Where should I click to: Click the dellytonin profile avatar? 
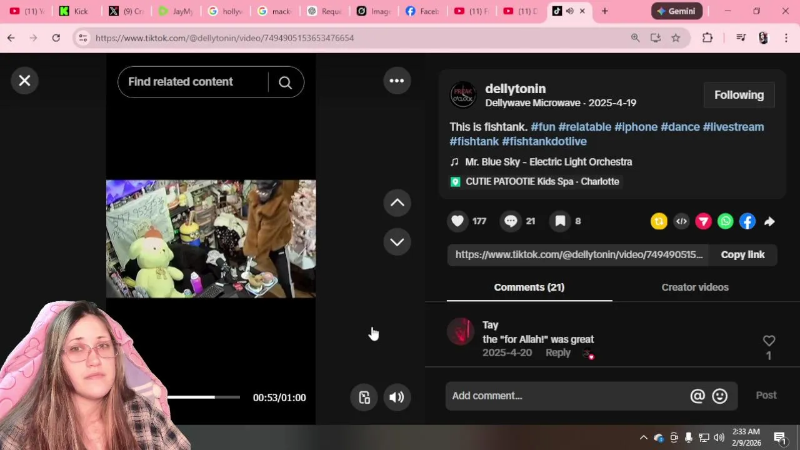(x=463, y=95)
